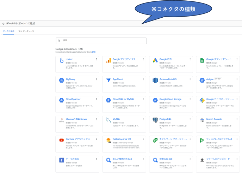This screenshot has width=242, height=173.
Task: Select the Google Cloud Storage icon
Action: coord(155,100)
